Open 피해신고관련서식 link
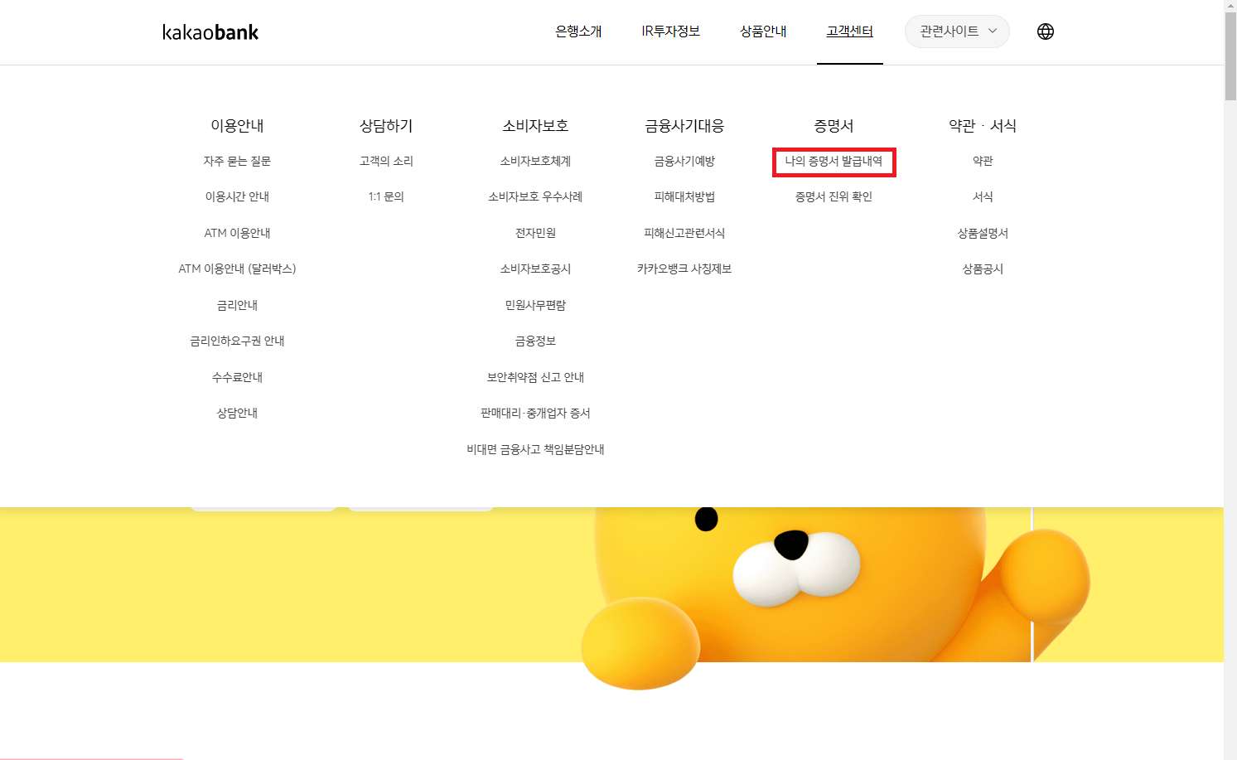 point(684,233)
